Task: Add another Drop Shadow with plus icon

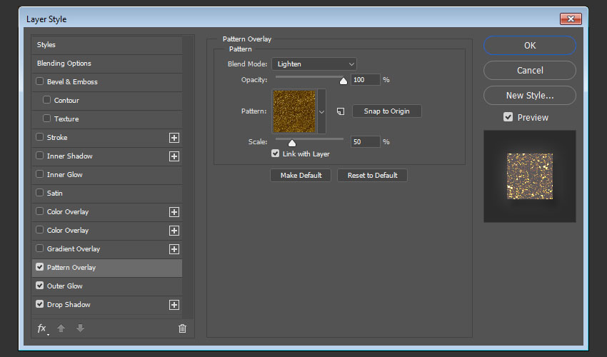Action: pyautogui.click(x=174, y=305)
